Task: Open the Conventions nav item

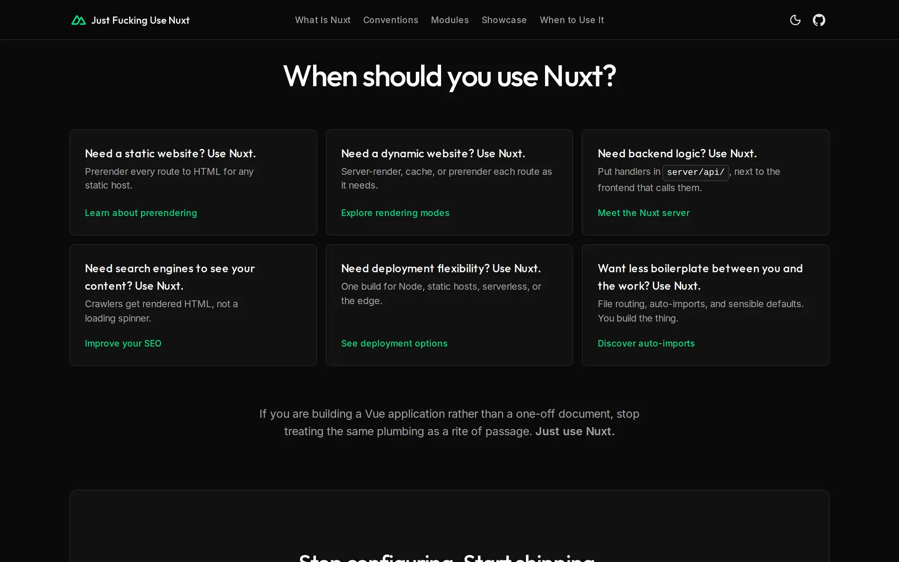Action: tap(391, 20)
